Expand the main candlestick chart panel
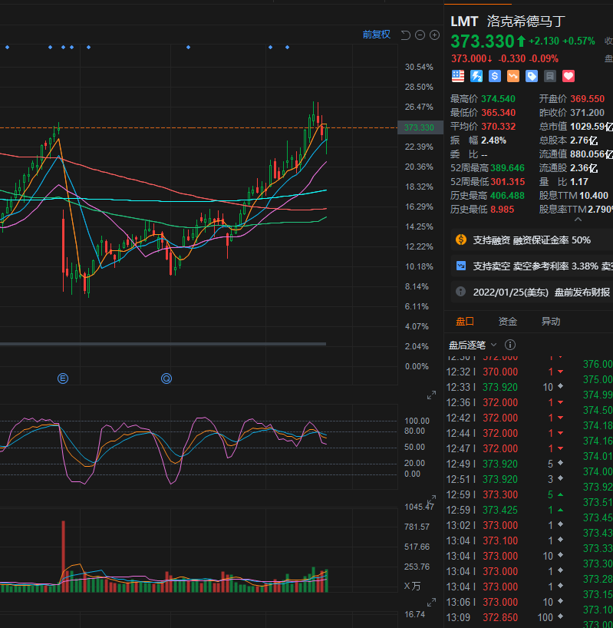Screen dimensions: 613x628 pos(431,395)
